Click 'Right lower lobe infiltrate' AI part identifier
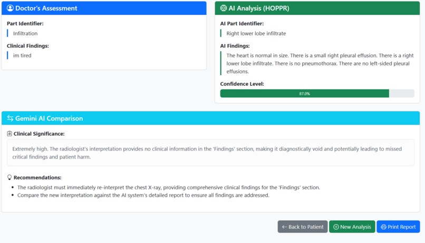The height and width of the screenshot is (243, 425). pos(256,34)
